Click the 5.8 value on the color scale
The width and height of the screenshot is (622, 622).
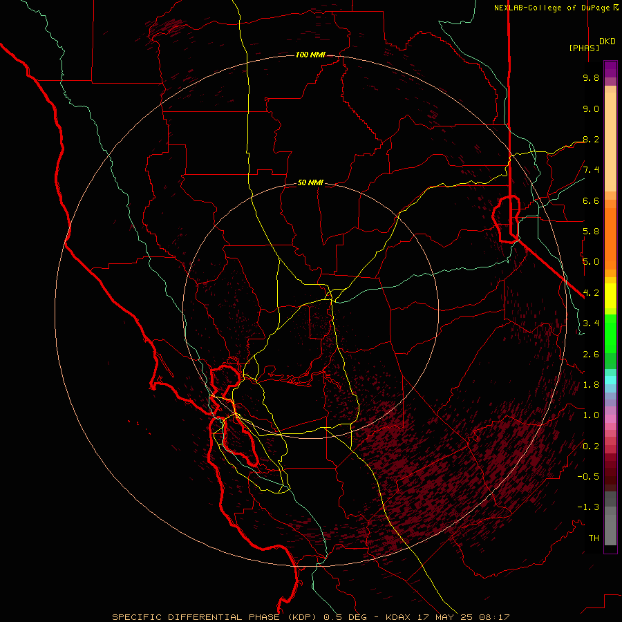coord(591,232)
